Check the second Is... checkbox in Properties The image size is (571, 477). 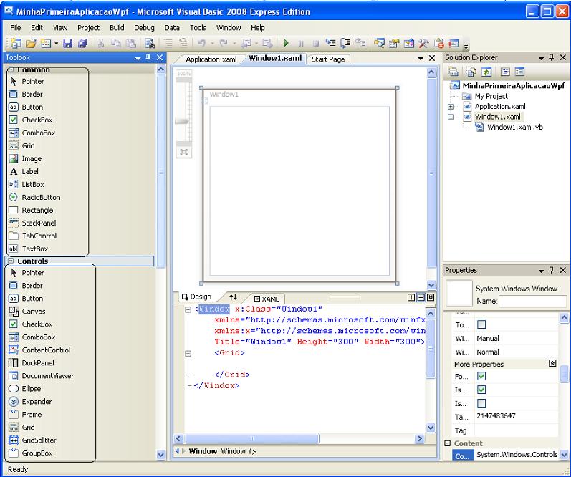tap(481, 403)
